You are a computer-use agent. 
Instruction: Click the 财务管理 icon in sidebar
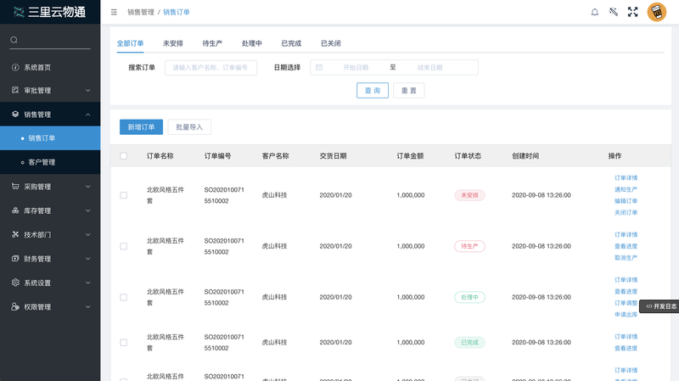point(15,259)
